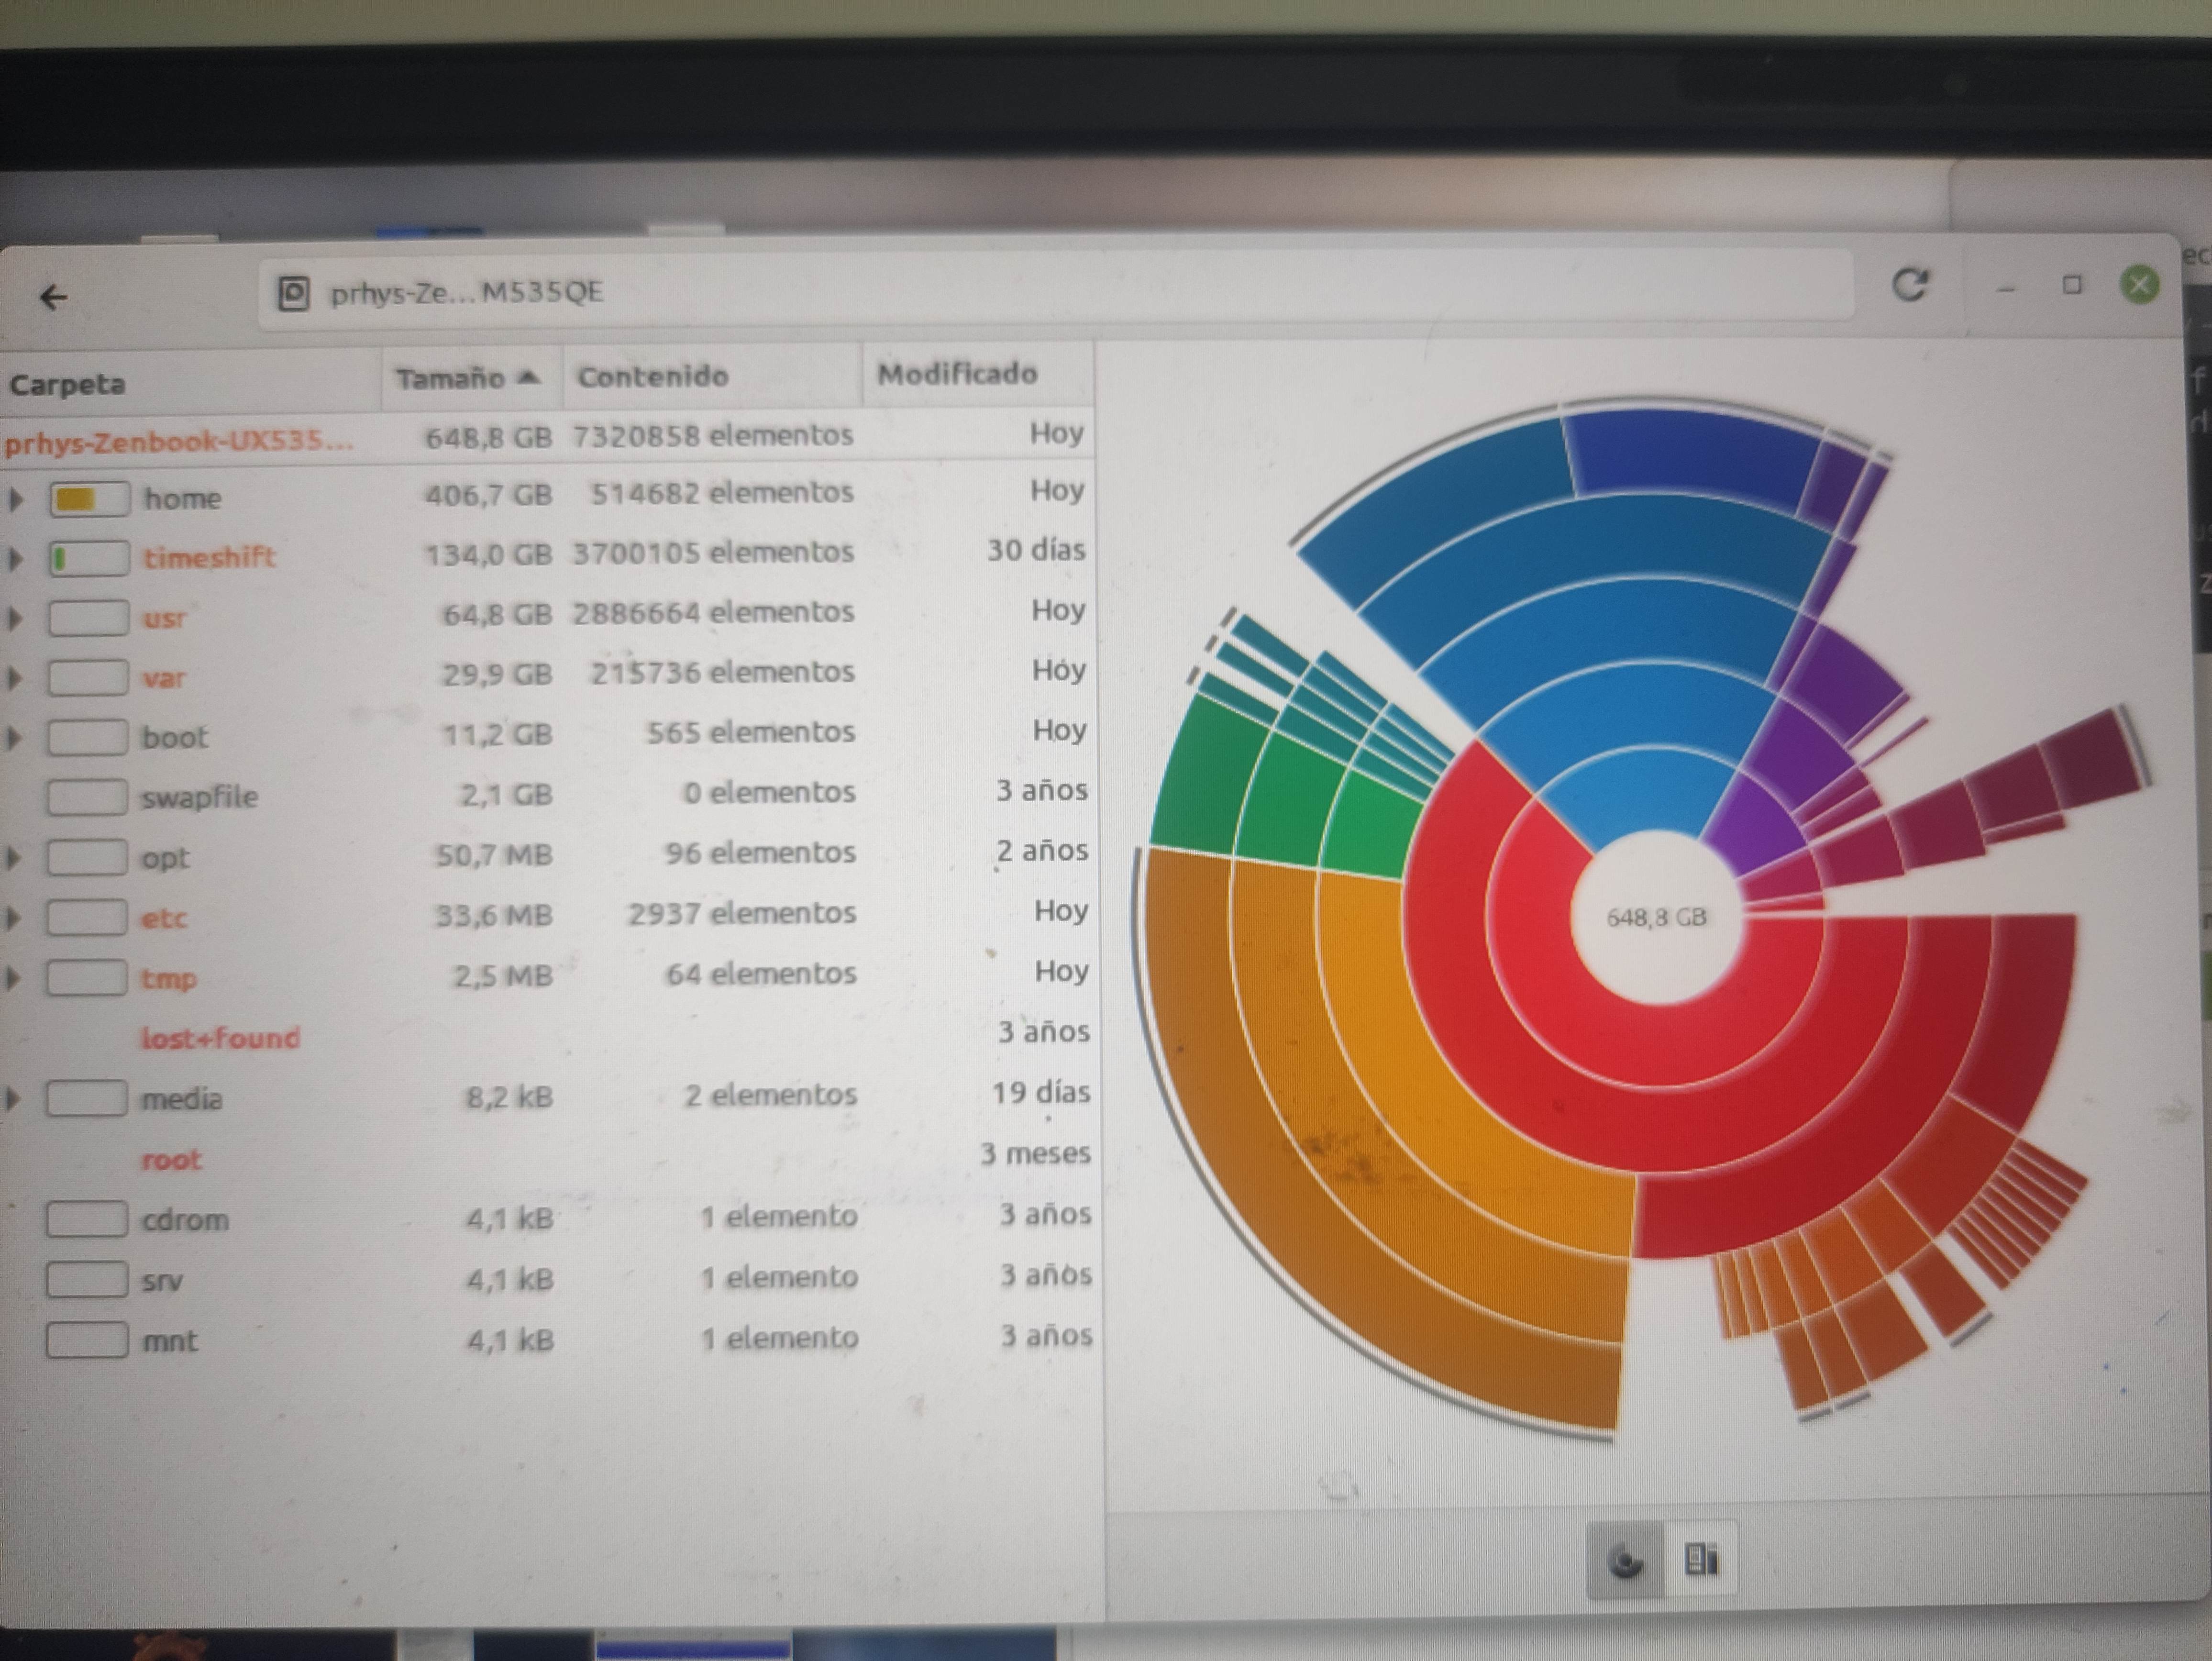Sort by the Modificado column header
The width and height of the screenshot is (2212, 1661).
point(957,374)
